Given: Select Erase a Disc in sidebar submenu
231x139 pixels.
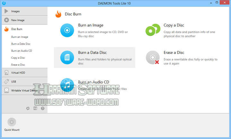Looking at the screenshot, I should pos(18,65).
